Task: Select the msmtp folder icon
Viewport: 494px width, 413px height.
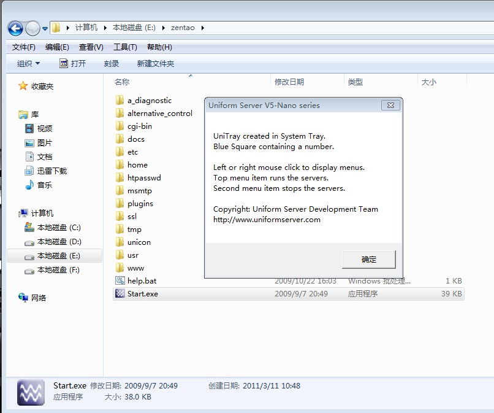Action: (x=120, y=191)
